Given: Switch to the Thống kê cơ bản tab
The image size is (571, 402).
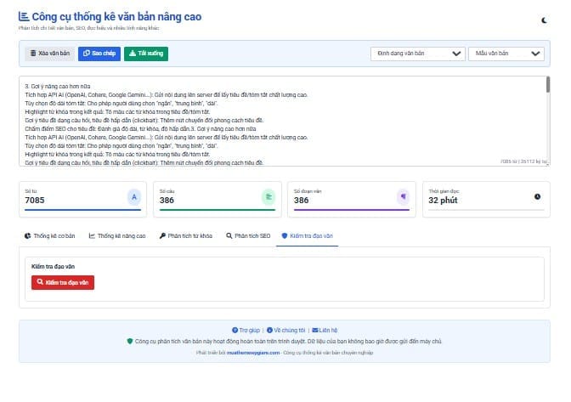Looking at the screenshot, I should pos(50,235).
